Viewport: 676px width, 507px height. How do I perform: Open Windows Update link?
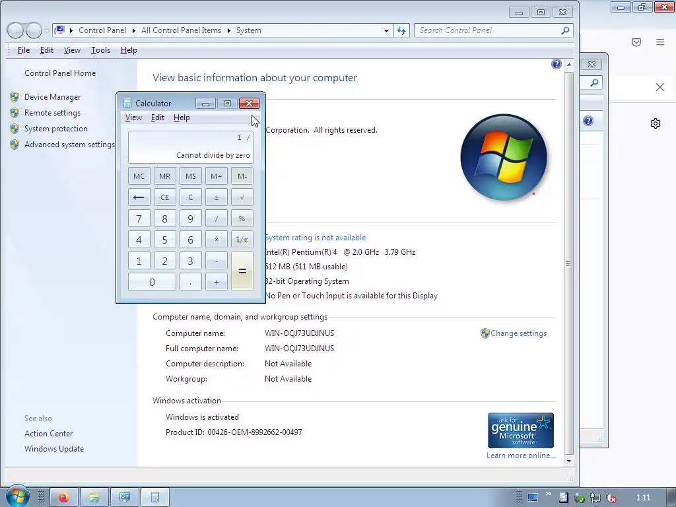point(54,449)
